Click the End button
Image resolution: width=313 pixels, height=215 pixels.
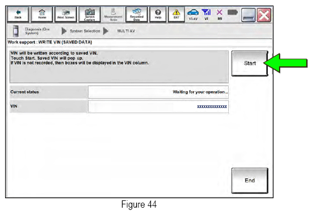[250, 181]
